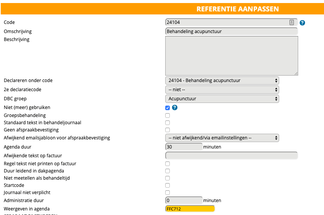Focus the Agenda duur minutes field

coord(184,147)
